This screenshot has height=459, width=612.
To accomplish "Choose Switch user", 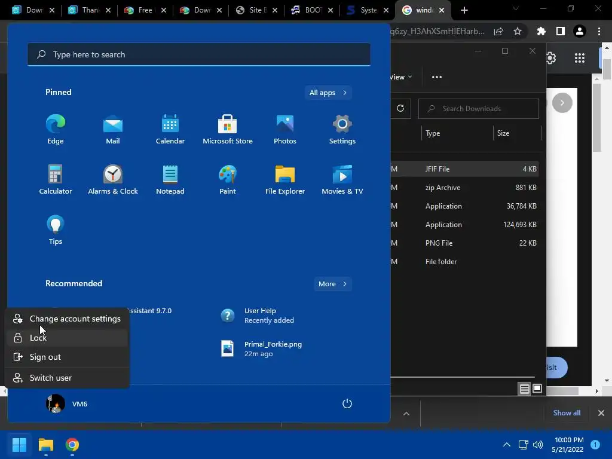I will pyautogui.click(x=67, y=378).
